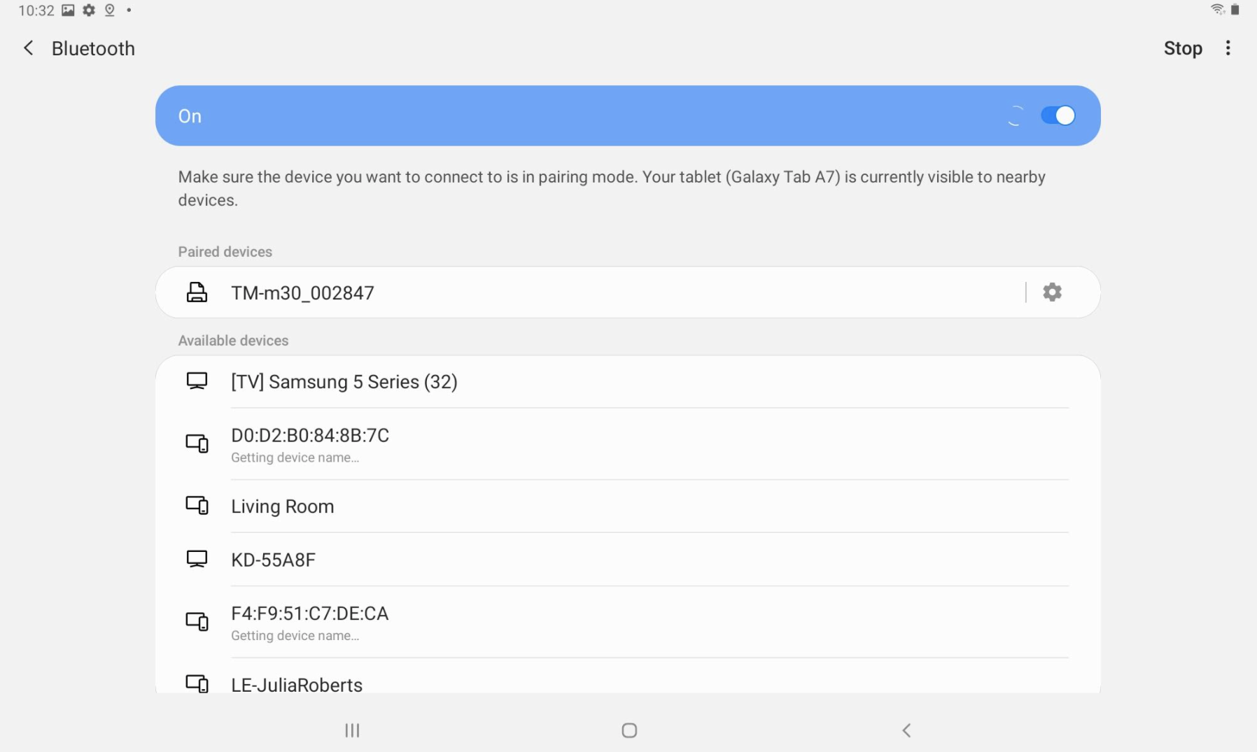The height and width of the screenshot is (752, 1257).
Task: Tap the image notification icon in status bar
Action: pyautogui.click(x=68, y=10)
